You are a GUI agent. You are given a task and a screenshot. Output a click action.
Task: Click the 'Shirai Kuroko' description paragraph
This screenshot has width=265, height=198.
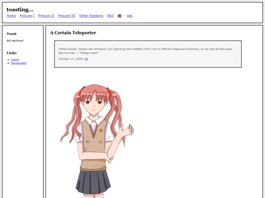pyautogui.click(x=146, y=51)
